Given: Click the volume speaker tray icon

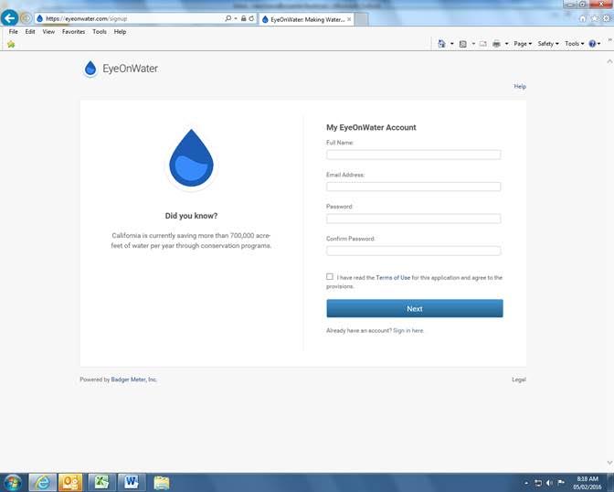Looking at the screenshot, I should pyautogui.click(x=549, y=483).
